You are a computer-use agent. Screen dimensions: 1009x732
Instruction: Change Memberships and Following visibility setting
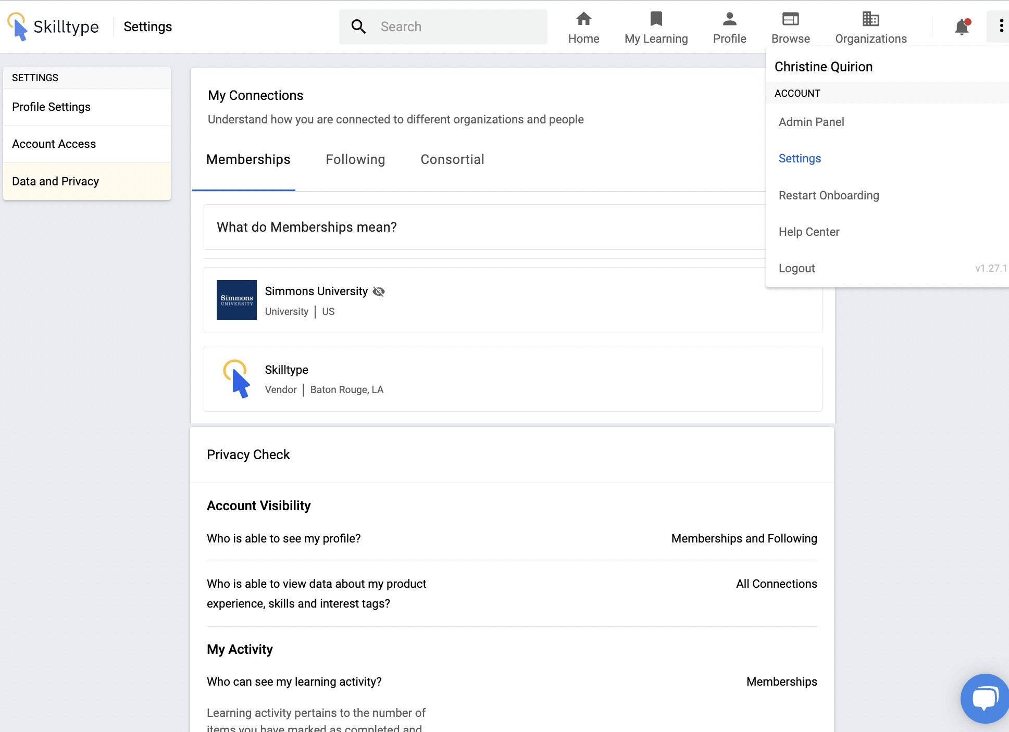click(x=744, y=538)
